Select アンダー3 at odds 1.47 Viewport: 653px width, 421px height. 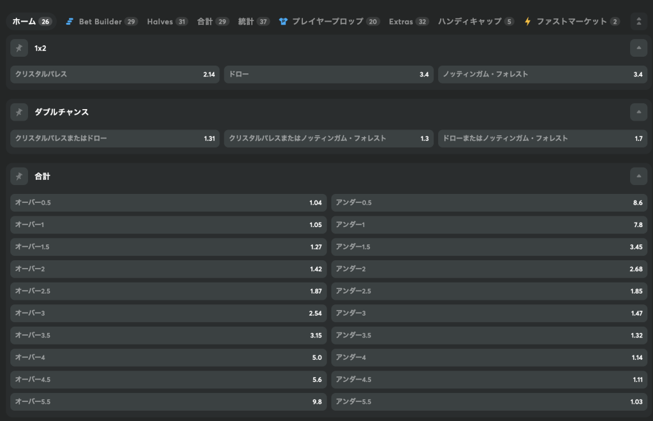pyautogui.click(x=489, y=313)
